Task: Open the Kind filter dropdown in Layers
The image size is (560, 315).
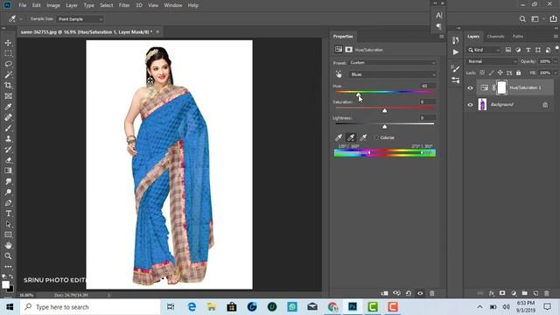Action: pyautogui.click(x=484, y=50)
